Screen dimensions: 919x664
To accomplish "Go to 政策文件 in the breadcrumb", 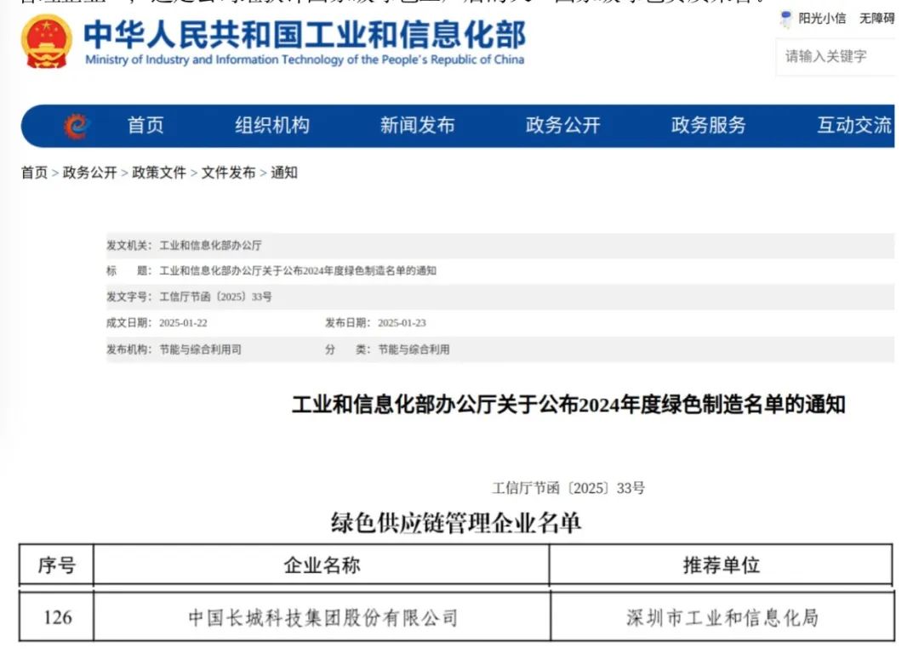I will [159, 173].
